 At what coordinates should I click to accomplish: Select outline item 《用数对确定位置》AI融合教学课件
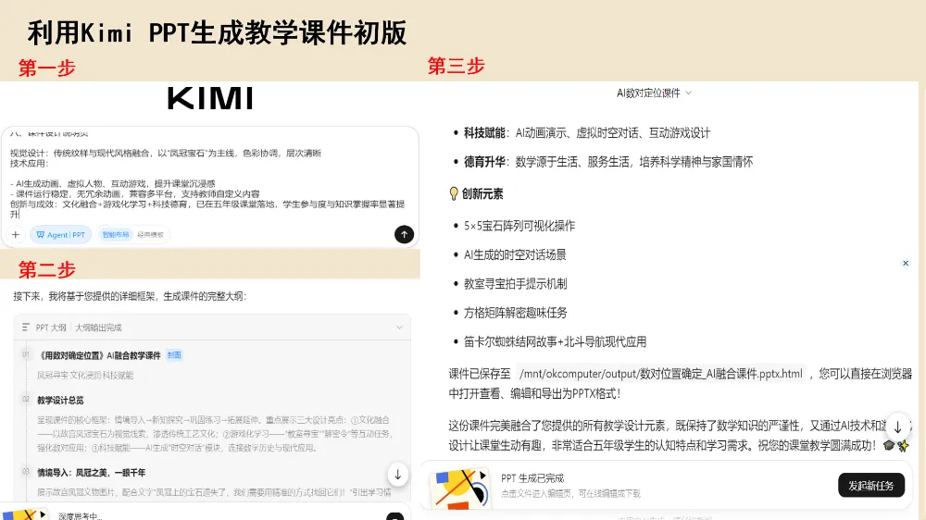[99, 355]
